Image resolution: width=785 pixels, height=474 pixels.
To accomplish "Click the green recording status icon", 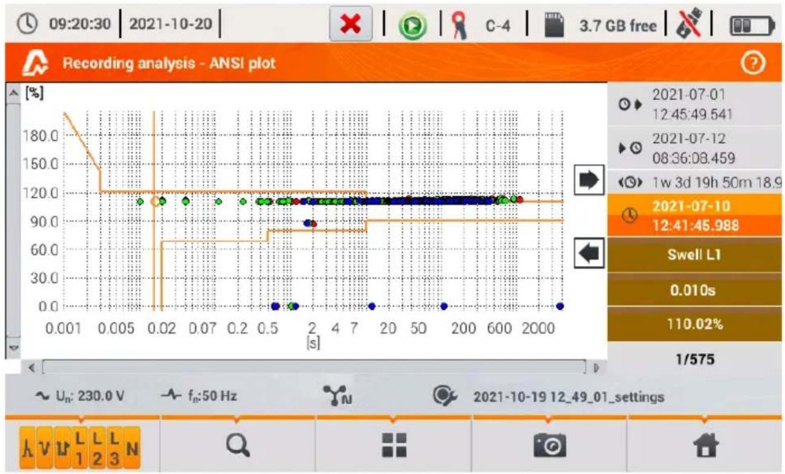I will pos(411,26).
